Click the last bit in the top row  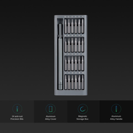[x=83, y=26]
